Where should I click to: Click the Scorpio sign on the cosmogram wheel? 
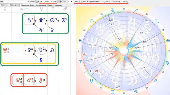point(156,21)
